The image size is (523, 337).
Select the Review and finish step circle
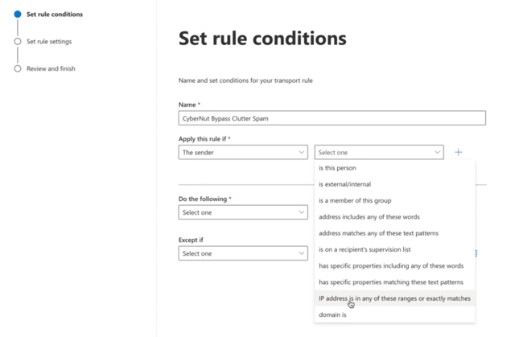pos(18,69)
